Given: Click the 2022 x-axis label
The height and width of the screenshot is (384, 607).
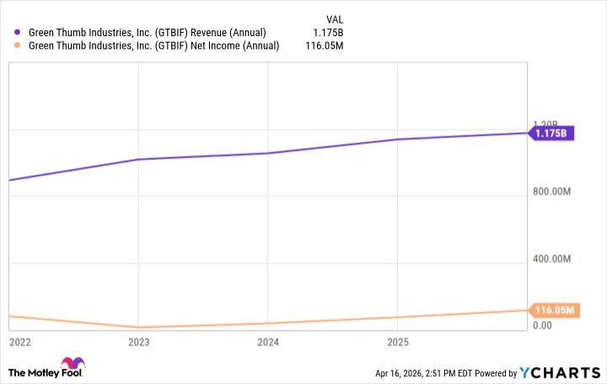Looking at the screenshot, I should pos(20,343).
